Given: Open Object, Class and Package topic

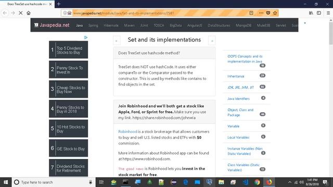Looking at the screenshot, I should (240, 112).
